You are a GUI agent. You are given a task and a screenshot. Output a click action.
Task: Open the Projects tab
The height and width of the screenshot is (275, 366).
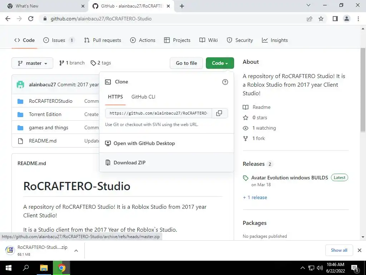coord(177,40)
